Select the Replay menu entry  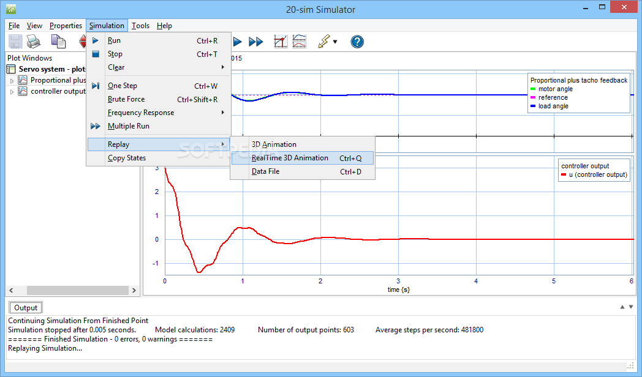[159, 144]
